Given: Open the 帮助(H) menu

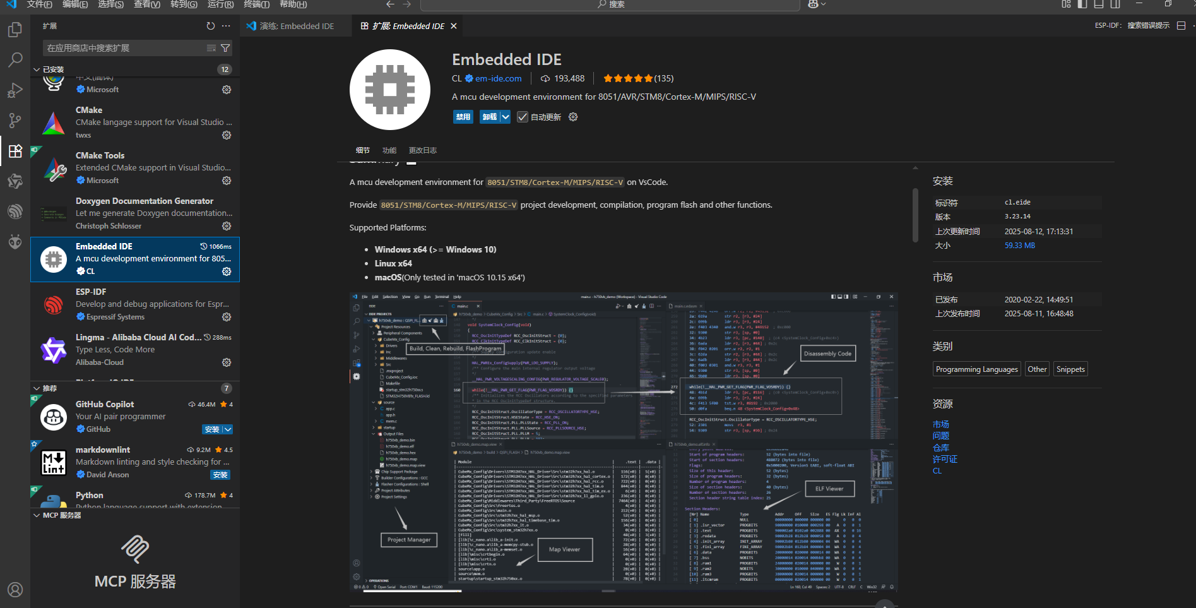Looking at the screenshot, I should 293,4.
